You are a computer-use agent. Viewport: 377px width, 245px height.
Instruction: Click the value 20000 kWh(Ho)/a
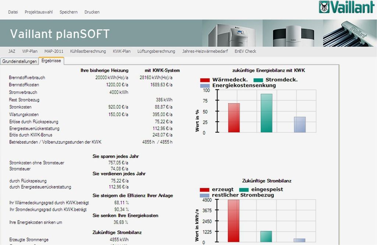click(112, 78)
